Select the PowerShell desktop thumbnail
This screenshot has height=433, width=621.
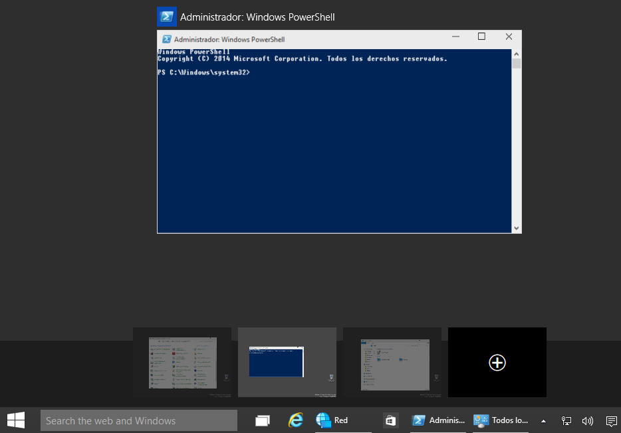point(287,362)
